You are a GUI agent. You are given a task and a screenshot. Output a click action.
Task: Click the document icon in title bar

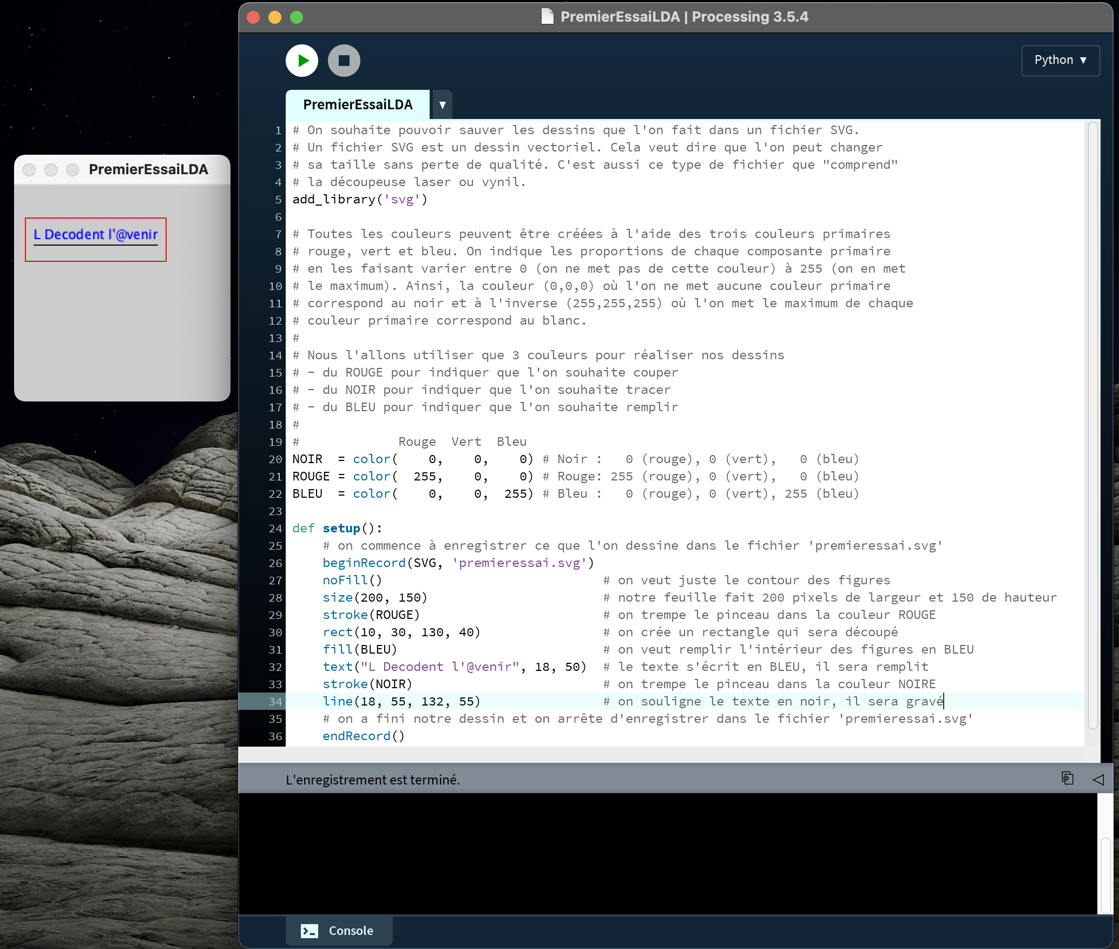click(548, 17)
